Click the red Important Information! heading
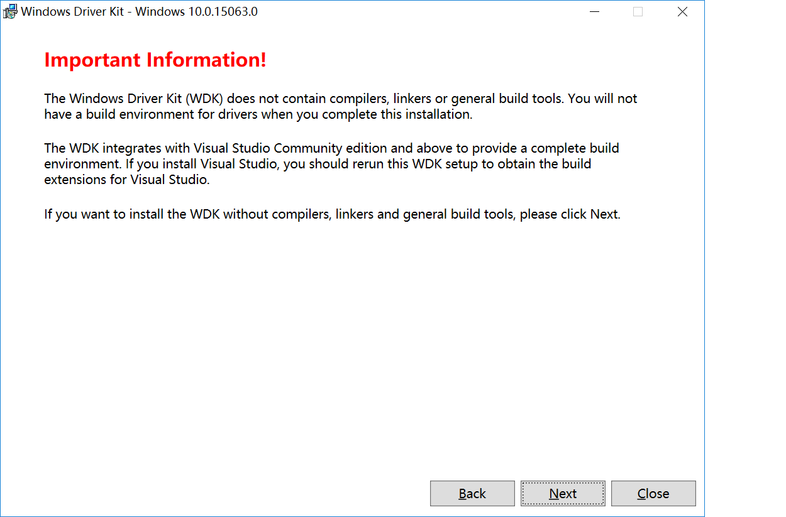The image size is (786, 517). [x=155, y=60]
